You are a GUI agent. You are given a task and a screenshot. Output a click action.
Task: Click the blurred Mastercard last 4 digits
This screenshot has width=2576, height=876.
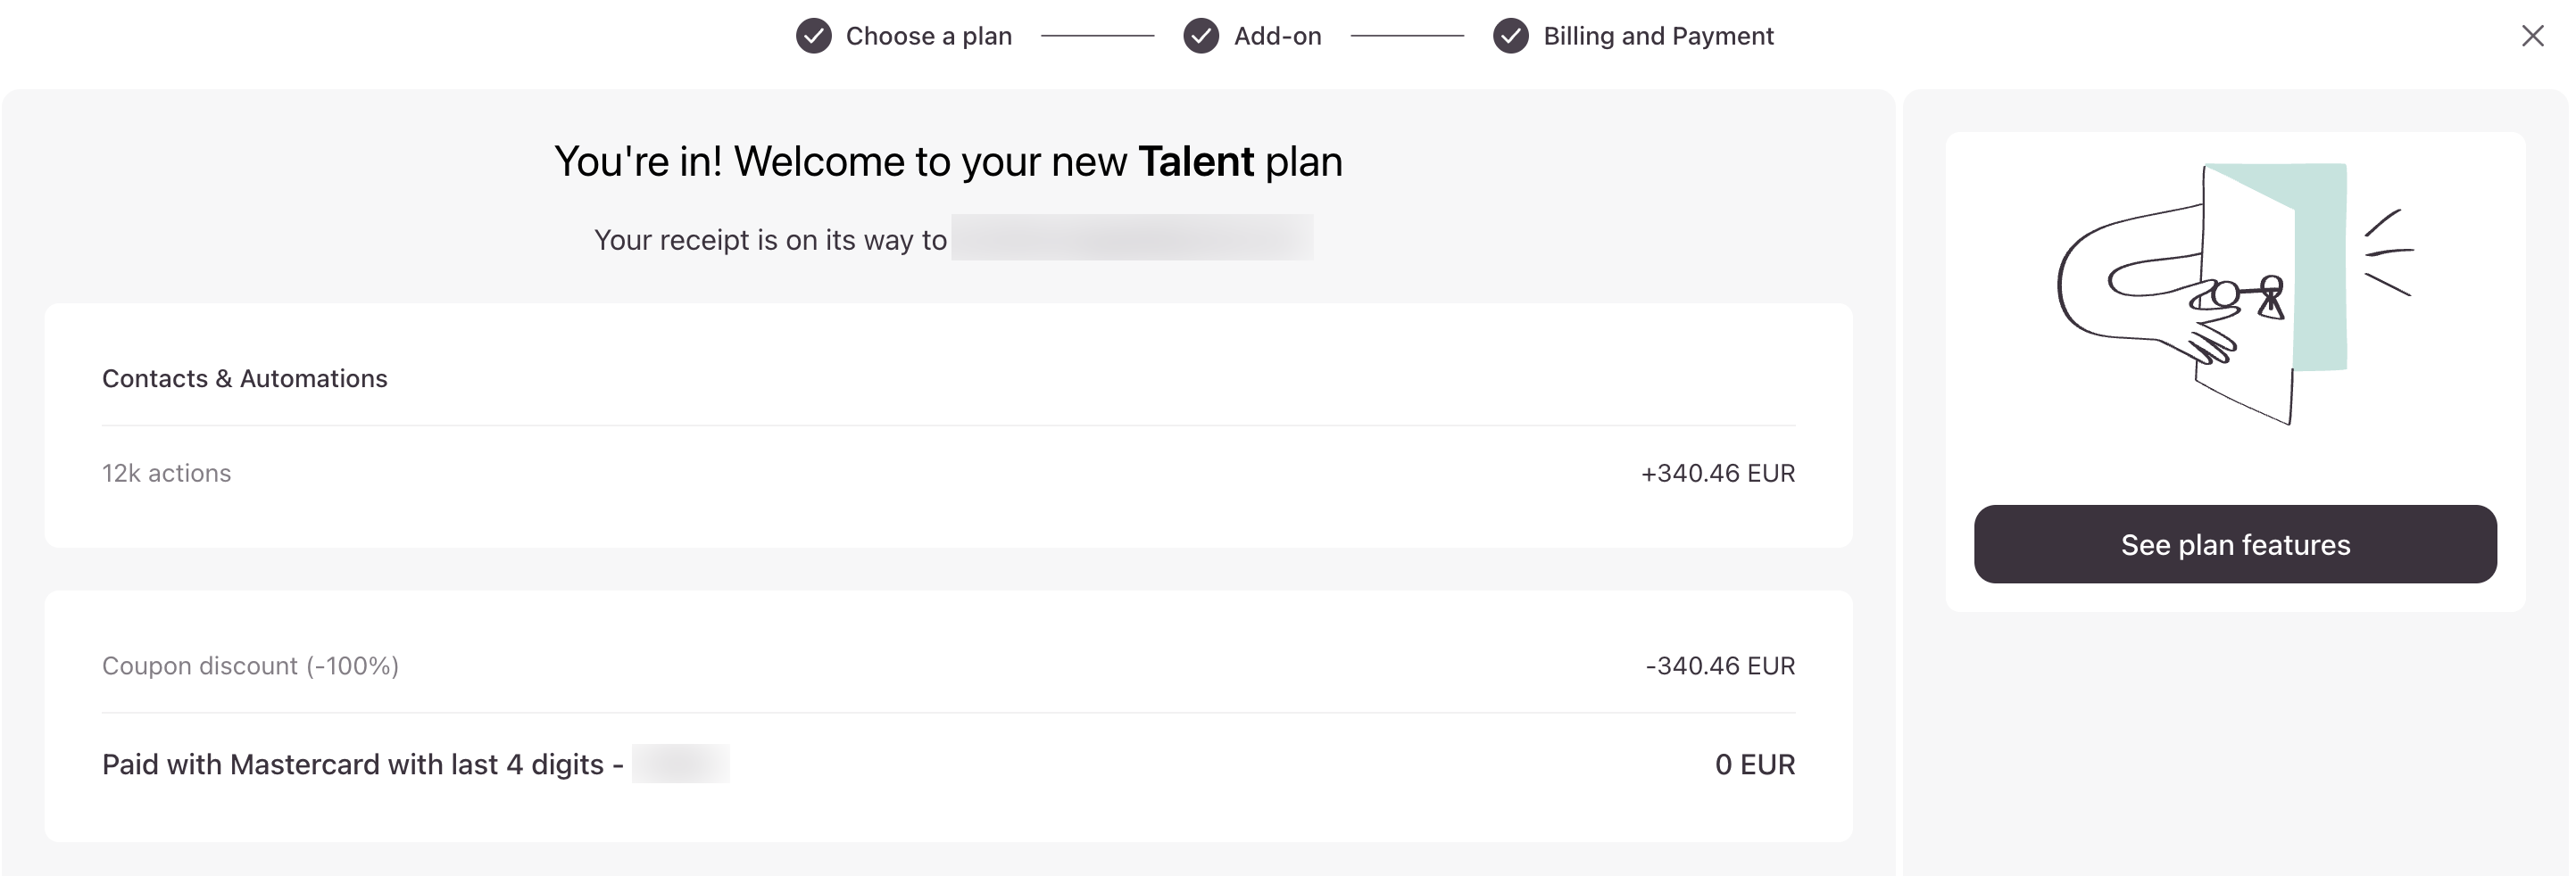click(x=680, y=764)
